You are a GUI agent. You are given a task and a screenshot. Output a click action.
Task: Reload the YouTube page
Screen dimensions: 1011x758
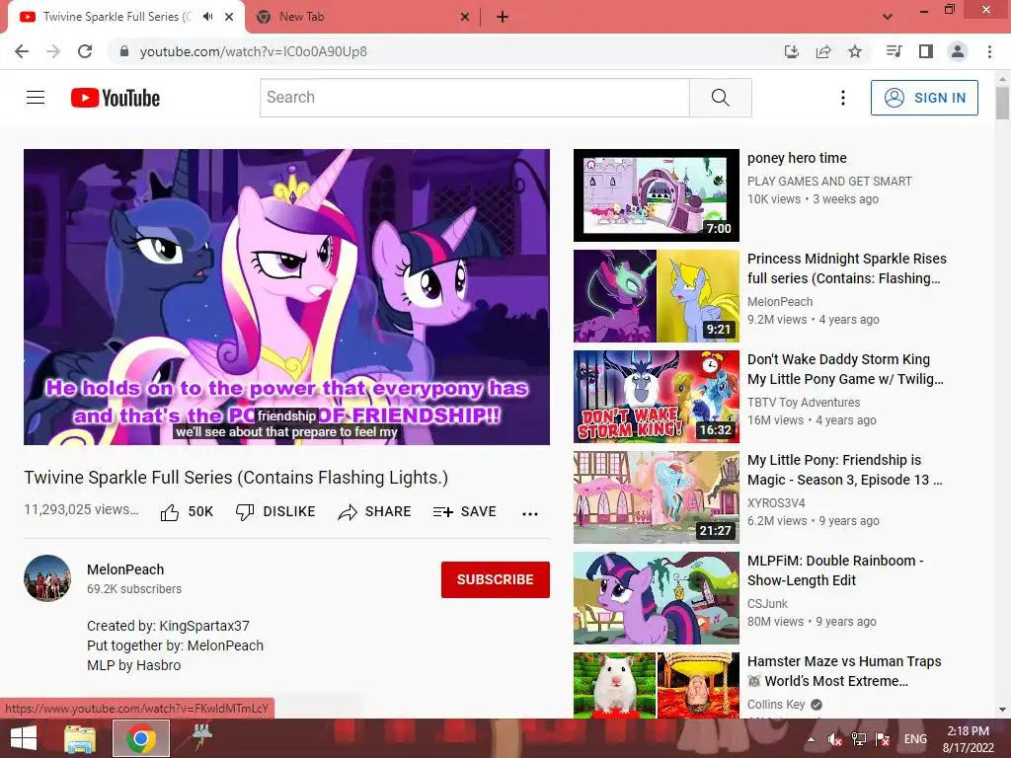(x=85, y=51)
